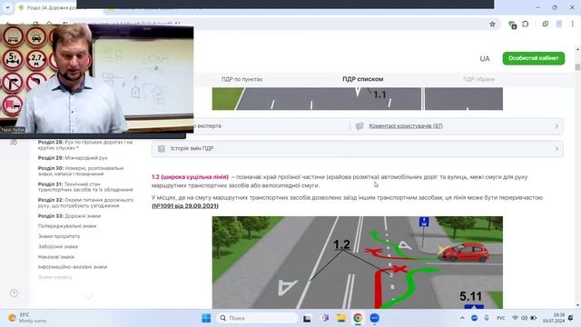Select the ПДР списком tab
Image resolution: width=581 pixels, height=327 pixels.
tap(363, 79)
